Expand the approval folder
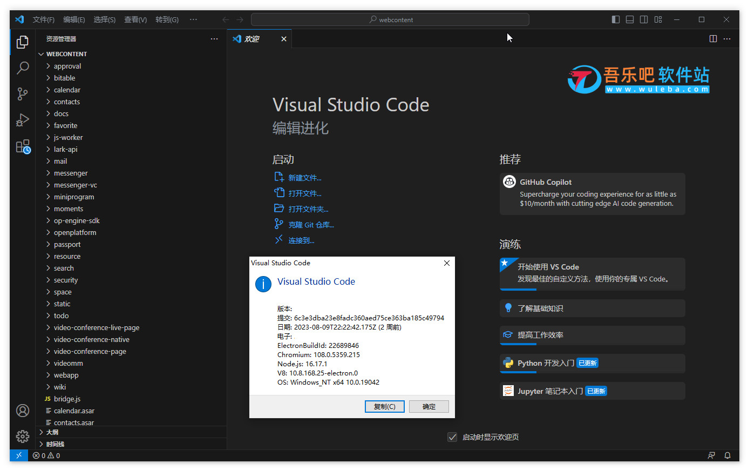The width and height of the screenshot is (748, 470). 132,66
